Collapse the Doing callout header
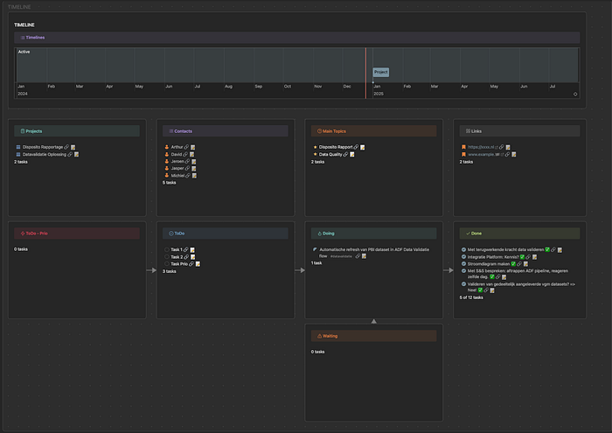Viewport: 612px width, 433px height. pyautogui.click(x=373, y=234)
